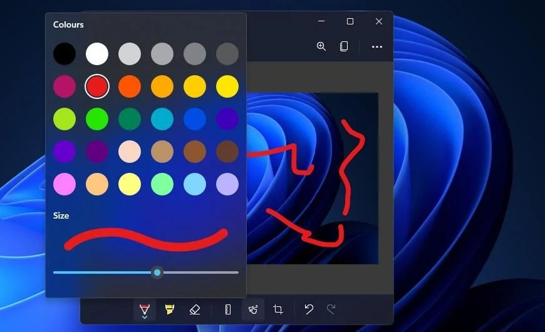The width and height of the screenshot is (545, 332).
Task: Click the snipped image canvas
Action: (x=313, y=179)
